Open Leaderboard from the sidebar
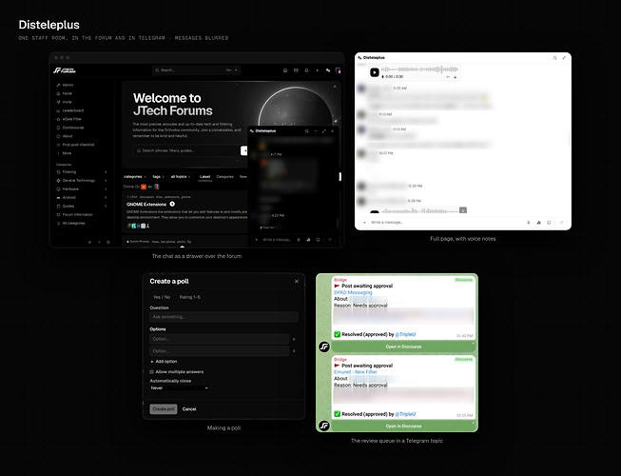 click(73, 110)
